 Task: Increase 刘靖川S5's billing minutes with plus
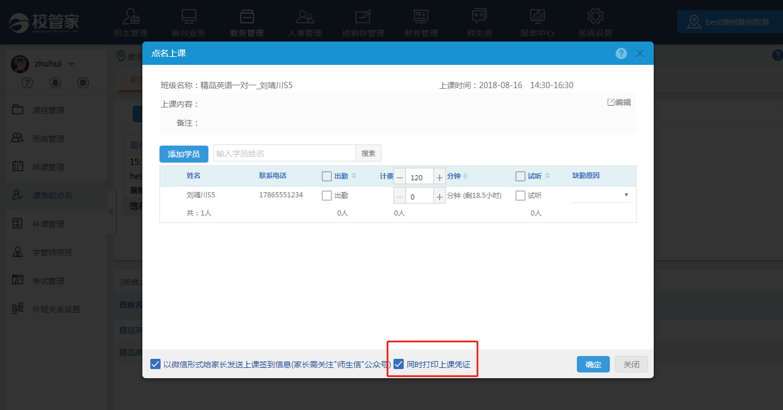(x=440, y=197)
